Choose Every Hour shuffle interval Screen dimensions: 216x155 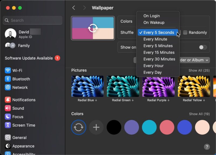pos(158,66)
